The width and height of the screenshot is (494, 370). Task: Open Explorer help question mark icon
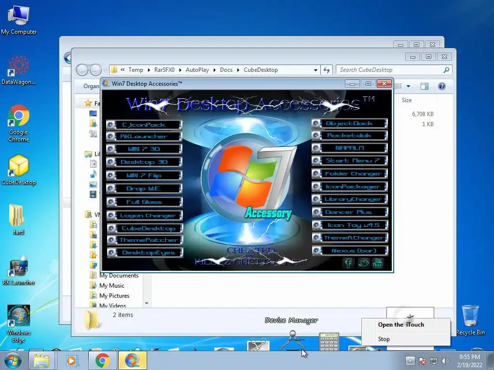point(442,86)
